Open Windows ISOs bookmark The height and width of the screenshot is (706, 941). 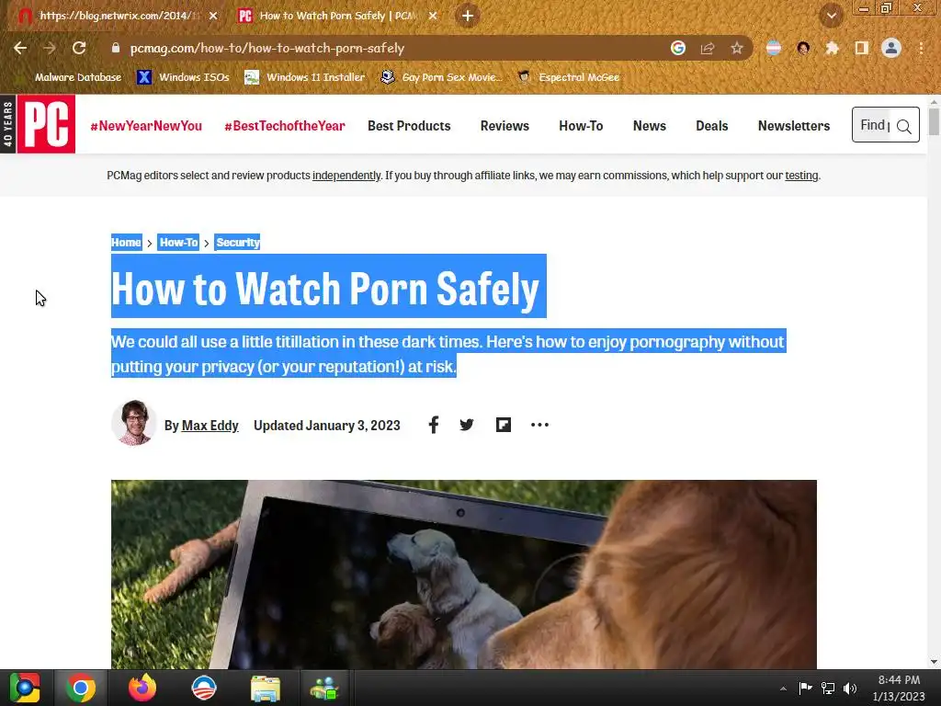[x=183, y=77]
